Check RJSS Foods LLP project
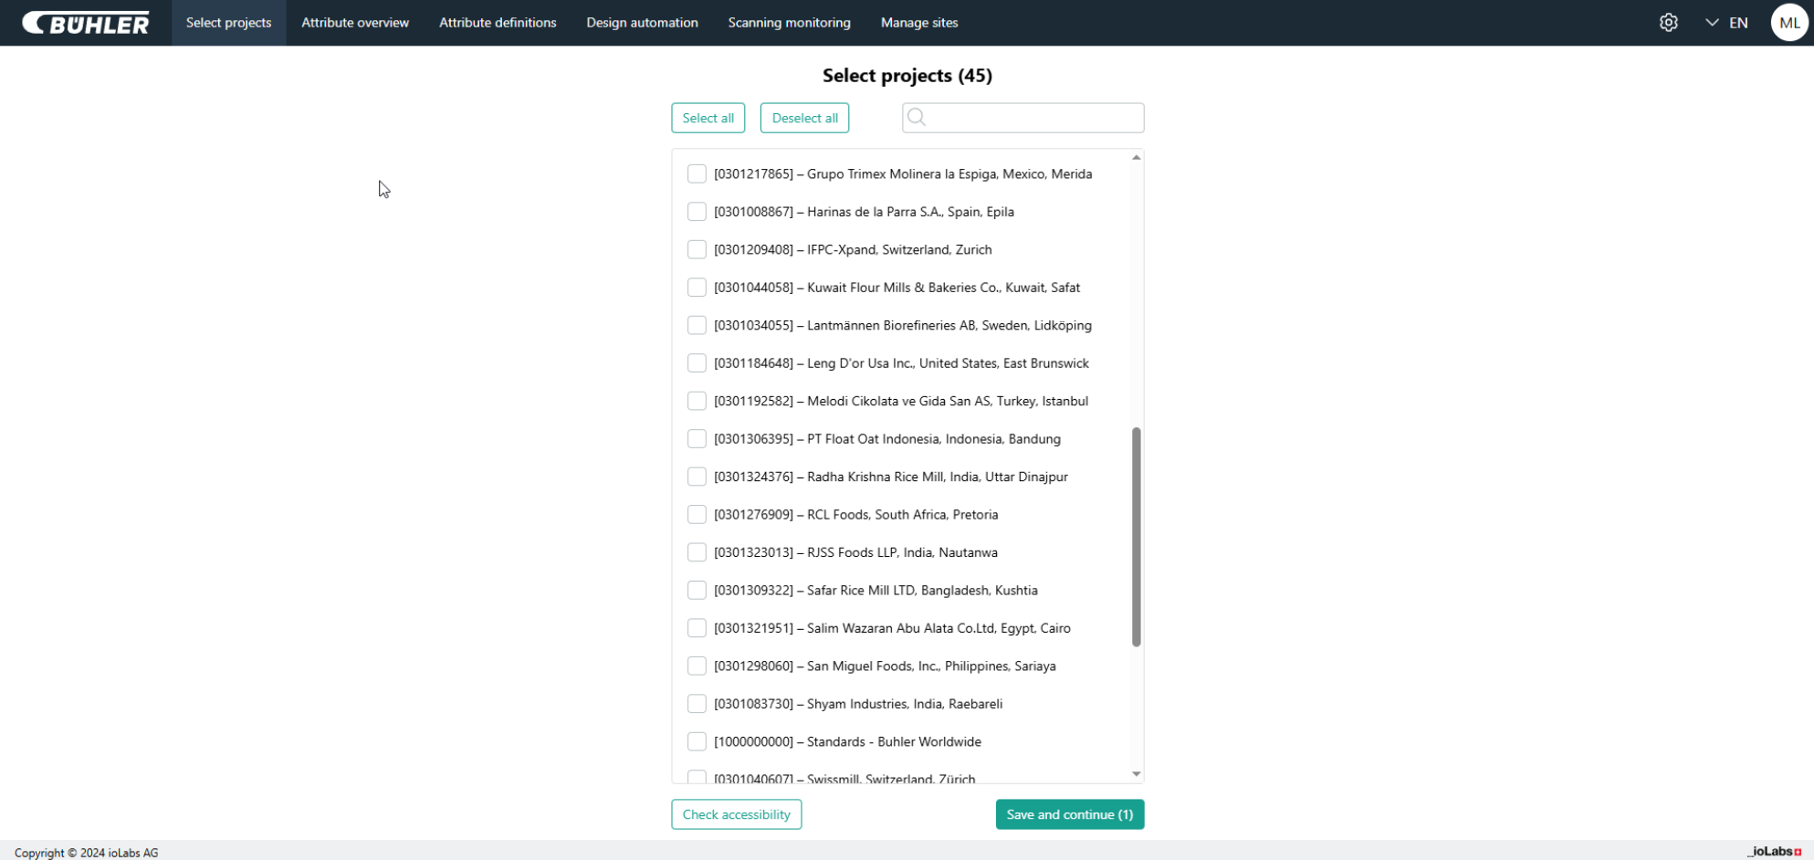 (697, 552)
